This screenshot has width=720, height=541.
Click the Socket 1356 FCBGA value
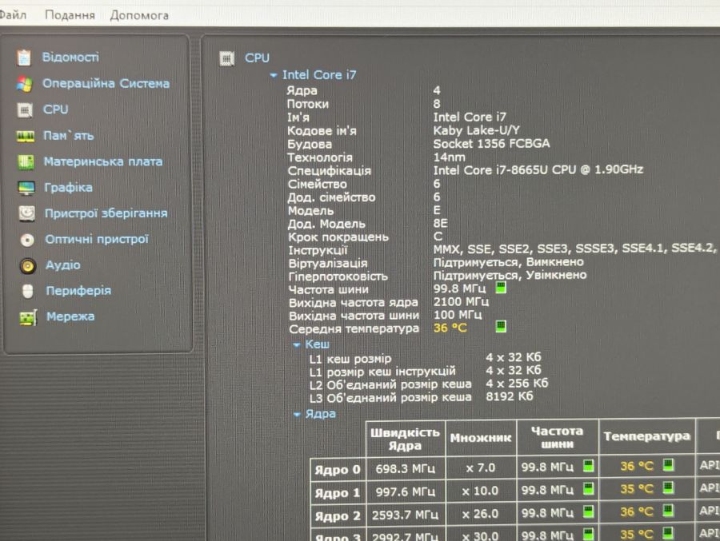coord(491,144)
